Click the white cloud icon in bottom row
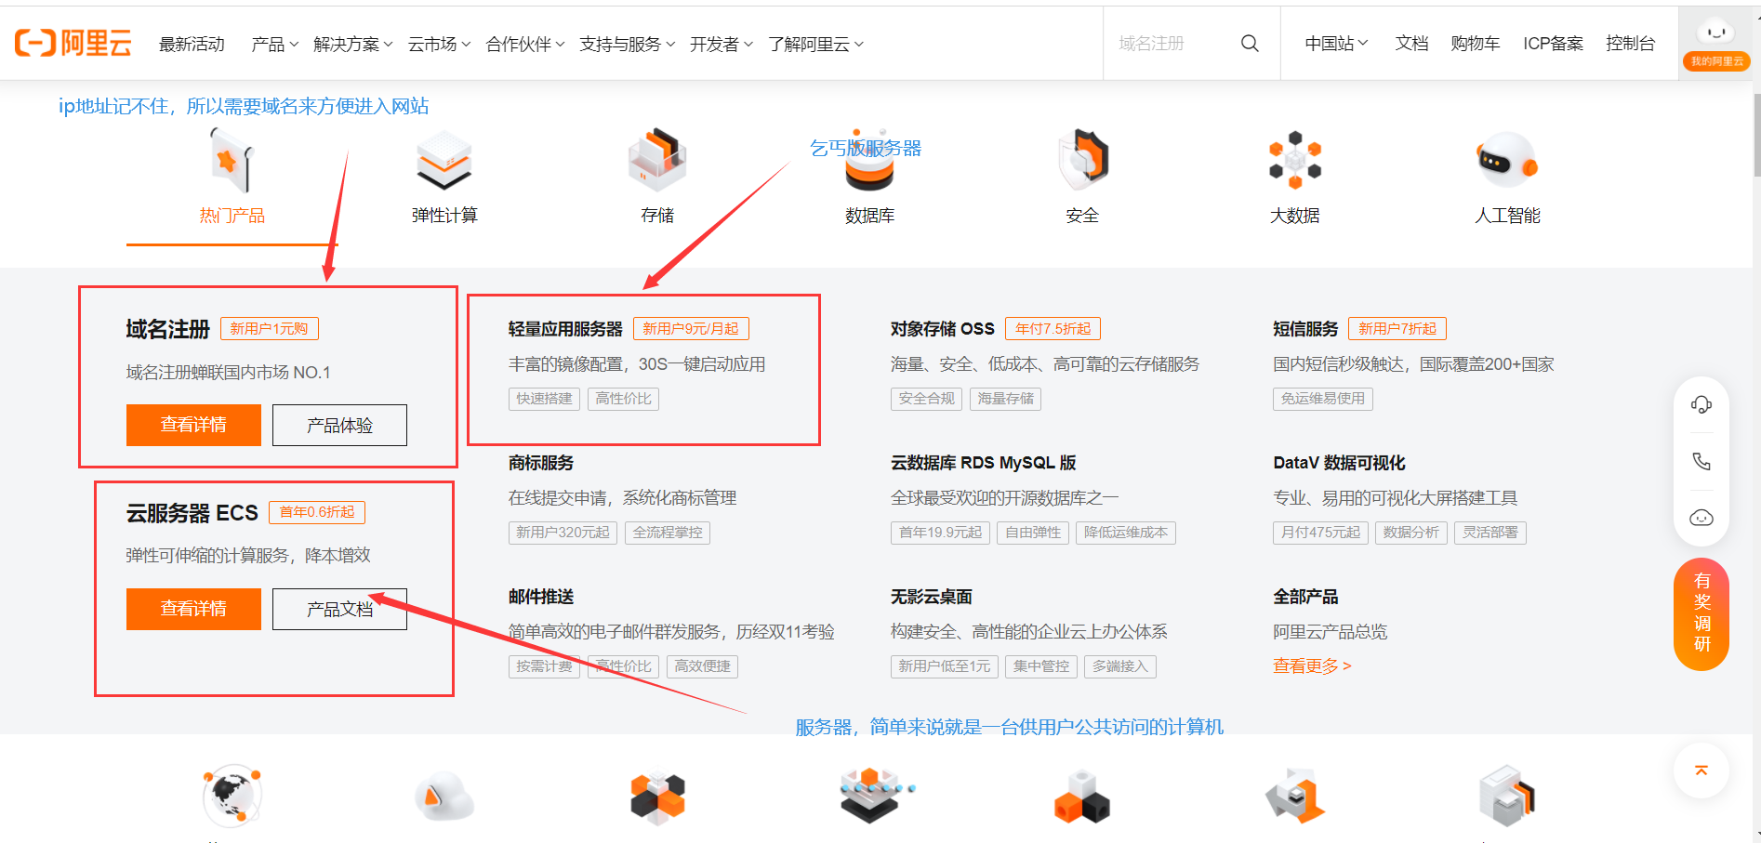 pyautogui.click(x=444, y=796)
